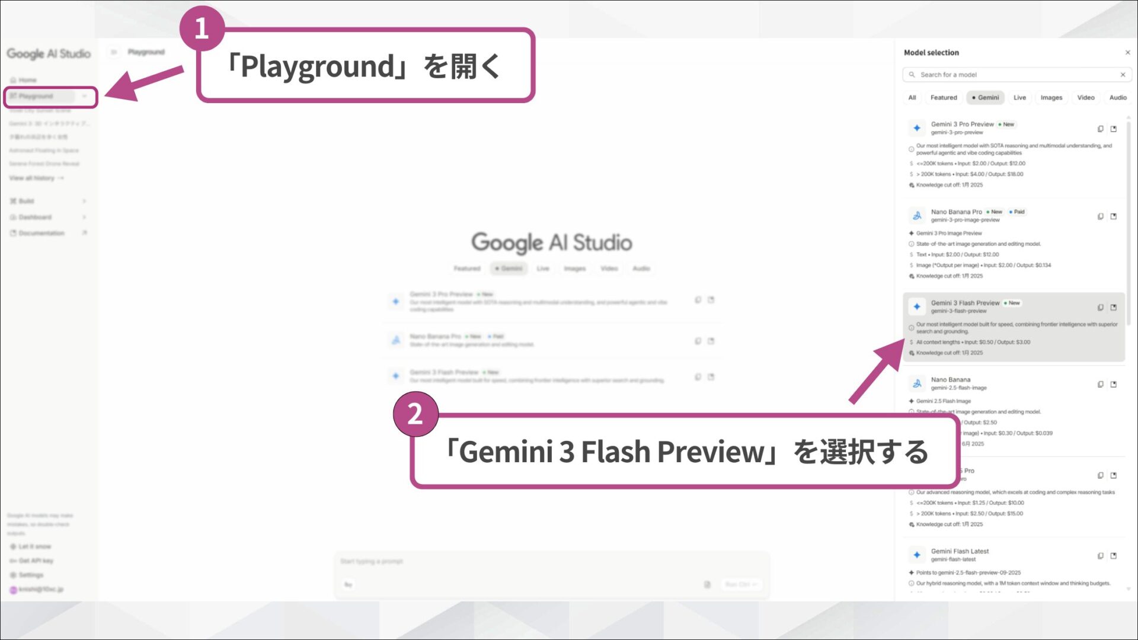Click "Points to gemini-2.5-flash-preview-09-2025" text
Screen dimensions: 1138x640
(968, 572)
